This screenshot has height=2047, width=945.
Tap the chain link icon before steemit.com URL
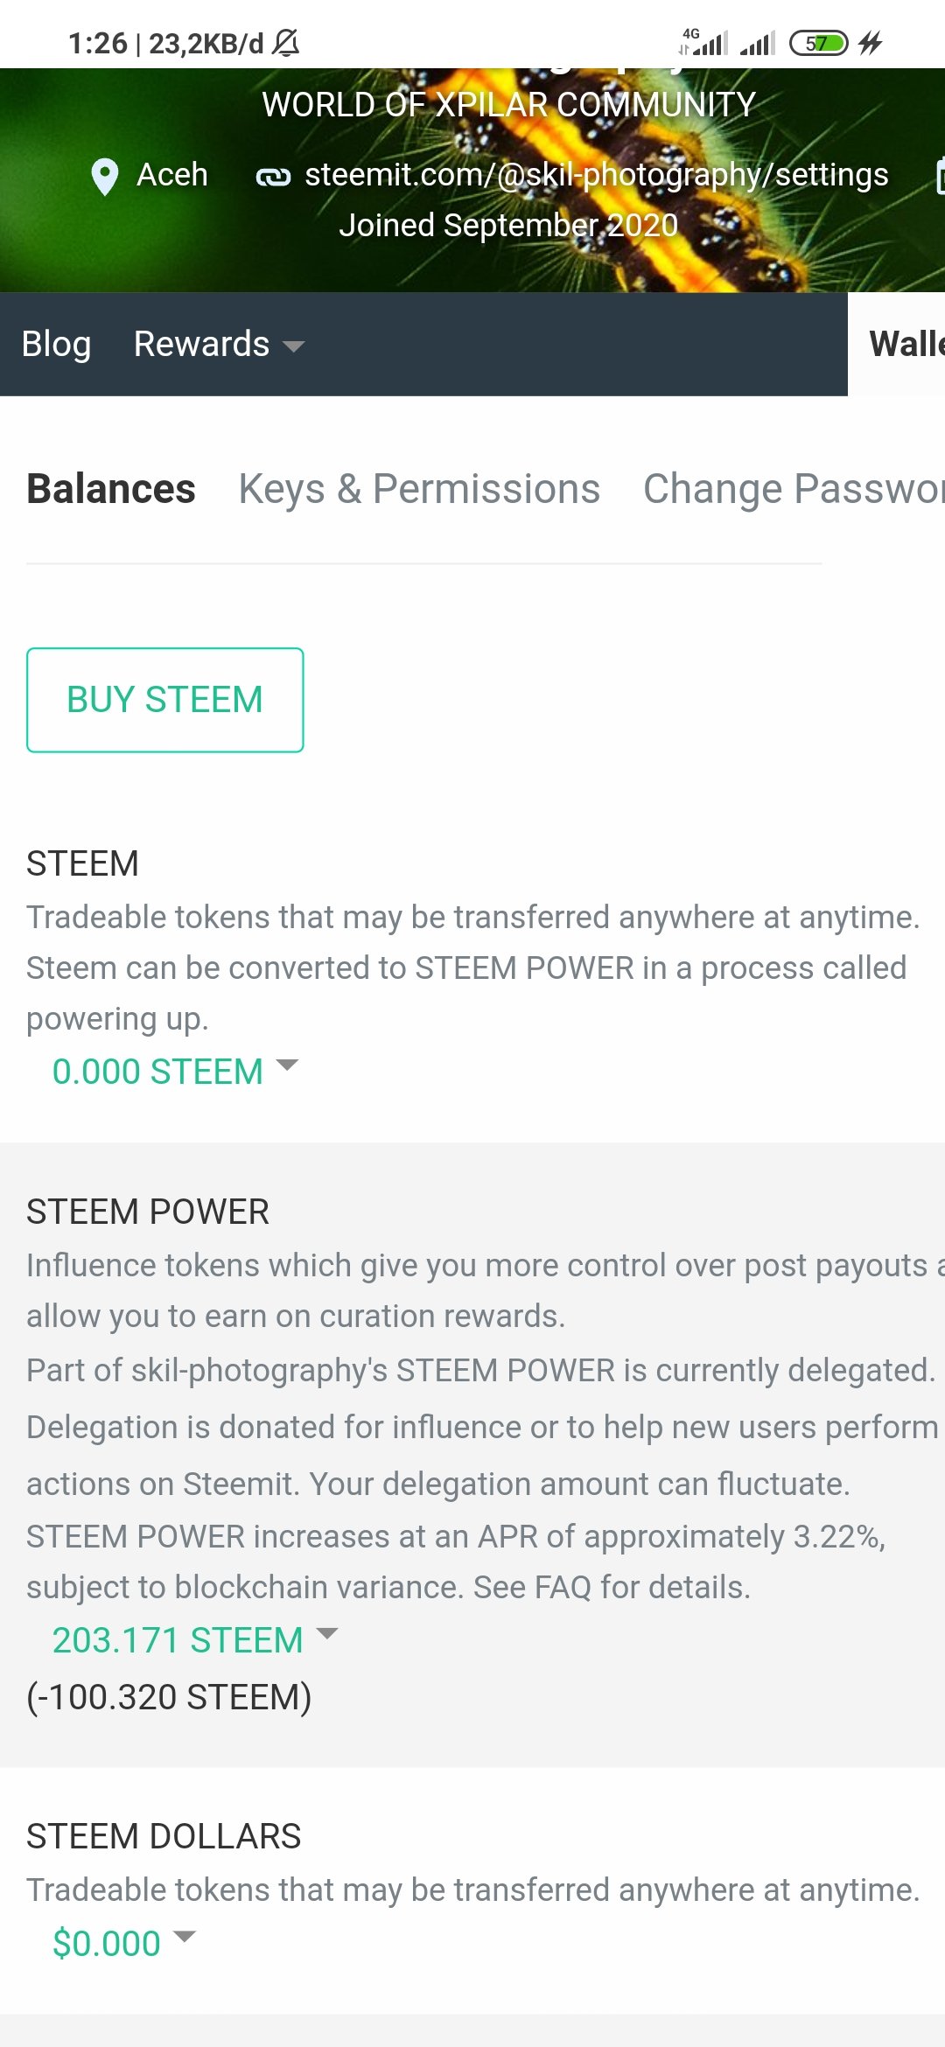click(x=273, y=178)
